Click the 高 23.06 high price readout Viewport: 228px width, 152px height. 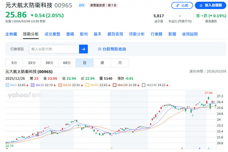coord(50,78)
